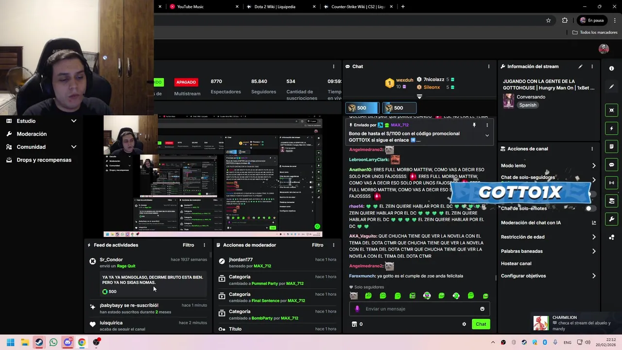Click the embedded stream preview thumbnail
The image size is (622, 350).
(213, 176)
